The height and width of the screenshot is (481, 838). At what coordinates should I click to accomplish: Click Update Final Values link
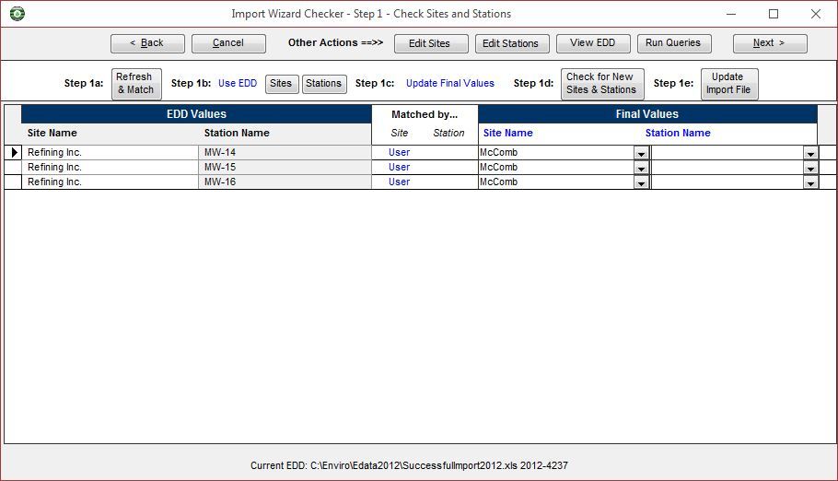[x=450, y=84]
